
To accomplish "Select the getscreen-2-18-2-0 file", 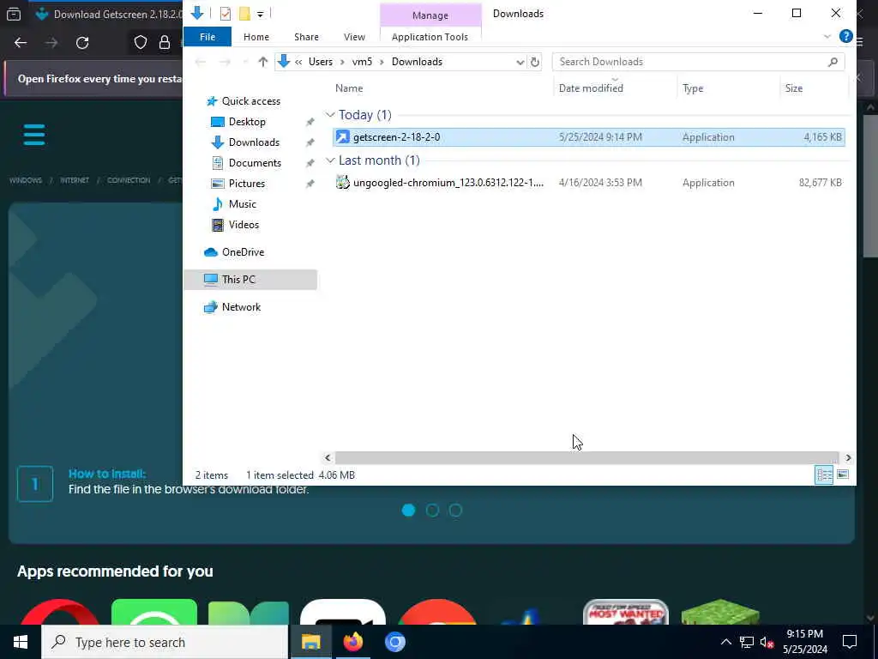I will click(x=588, y=136).
